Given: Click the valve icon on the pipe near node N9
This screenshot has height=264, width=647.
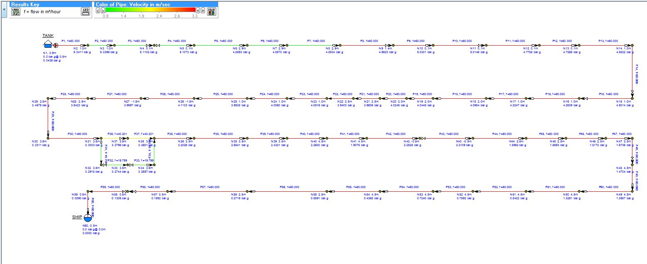Looking at the screenshot, I should [x=387, y=45].
